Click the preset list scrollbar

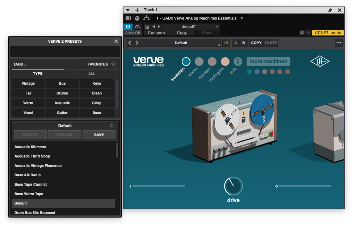tap(117, 150)
